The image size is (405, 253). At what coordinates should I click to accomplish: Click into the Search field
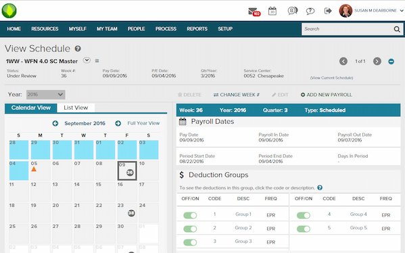(x=347, y=29)
